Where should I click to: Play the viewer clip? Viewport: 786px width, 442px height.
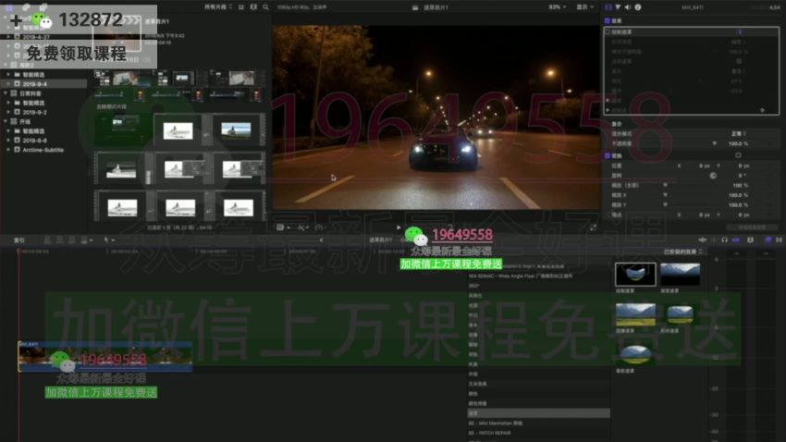point(399,227)
